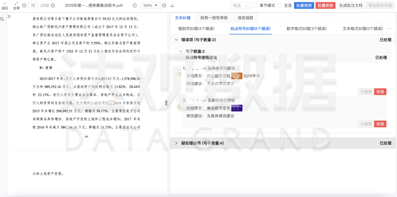Screen dimensions: 397x197
Task: Click the purple highlighted text snippet in item 2
Action: (x=237, y=108)
